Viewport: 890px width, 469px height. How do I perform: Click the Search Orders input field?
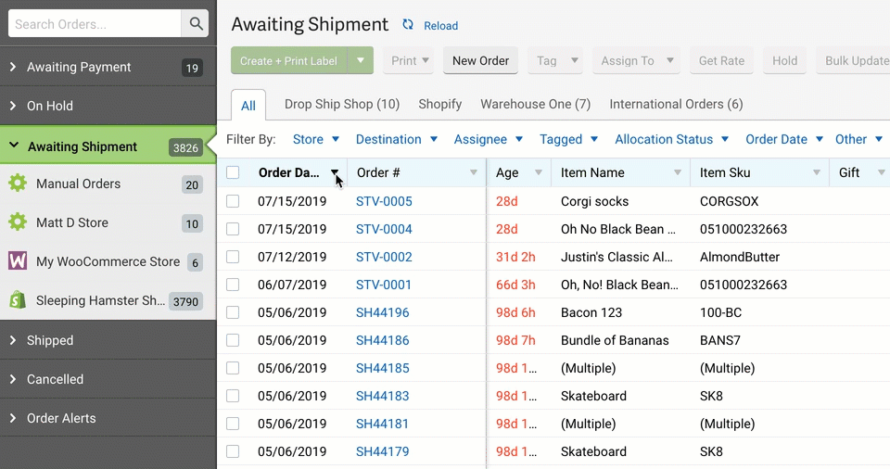click(x=95, y=24)
